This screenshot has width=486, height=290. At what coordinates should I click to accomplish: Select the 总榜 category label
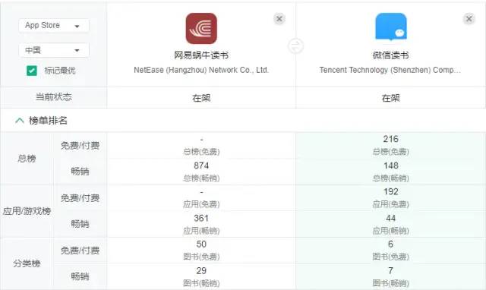27,159
